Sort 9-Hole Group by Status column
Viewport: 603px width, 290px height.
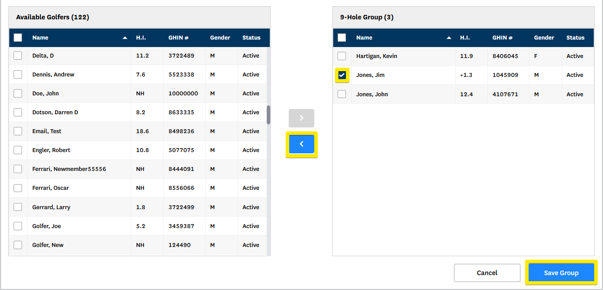pos(575,38)
